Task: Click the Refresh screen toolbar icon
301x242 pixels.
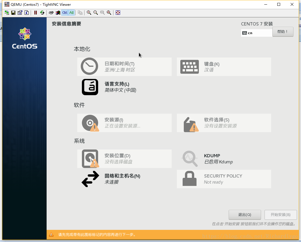Action: pyautogui.click(x=42, y=13)
